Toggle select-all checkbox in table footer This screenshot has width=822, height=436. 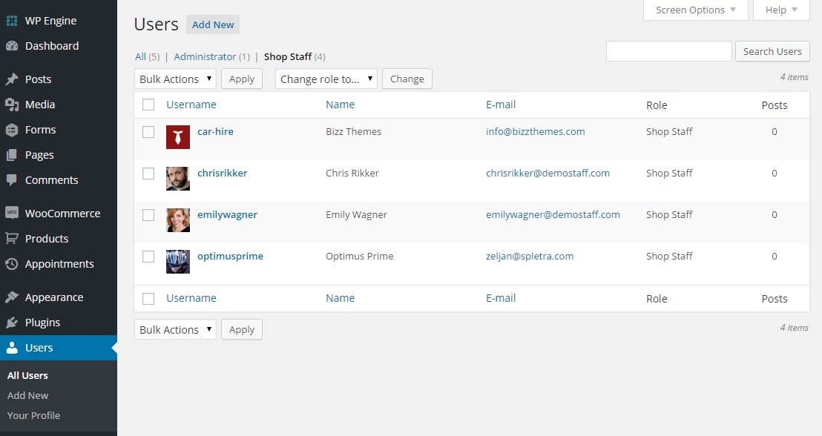click(x=148, y=299)
